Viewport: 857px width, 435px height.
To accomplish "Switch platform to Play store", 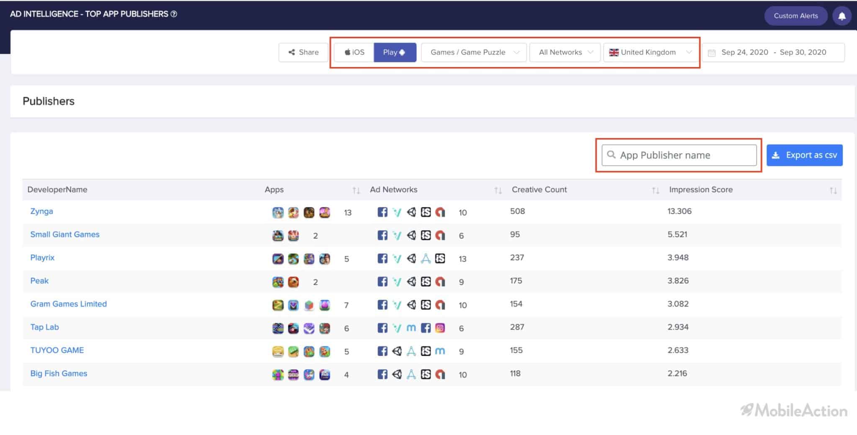I will [395, 52].
